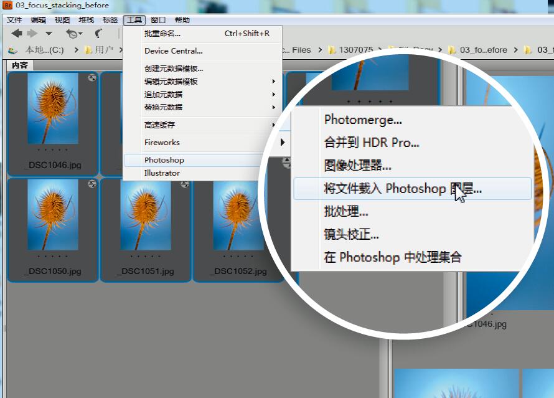
Task: Click the 'return to Adobe Photoshop' boomerang icon
Action: [98, 34]
